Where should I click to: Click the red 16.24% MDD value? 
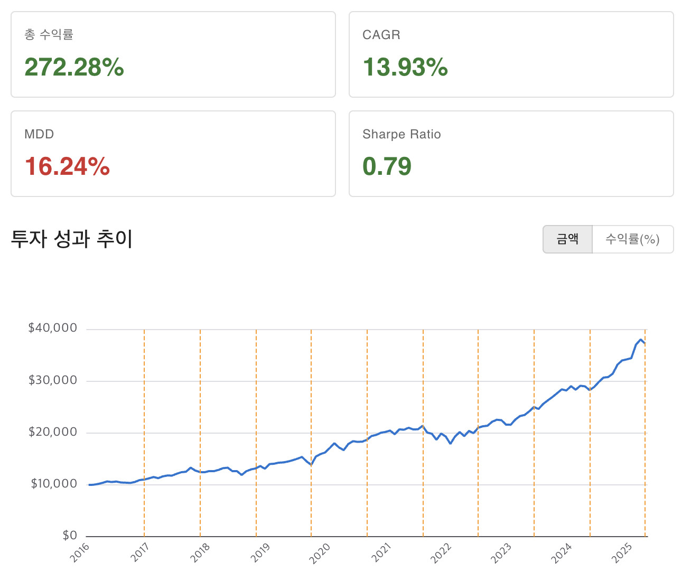pyautogui.click(x=67, y=166)
